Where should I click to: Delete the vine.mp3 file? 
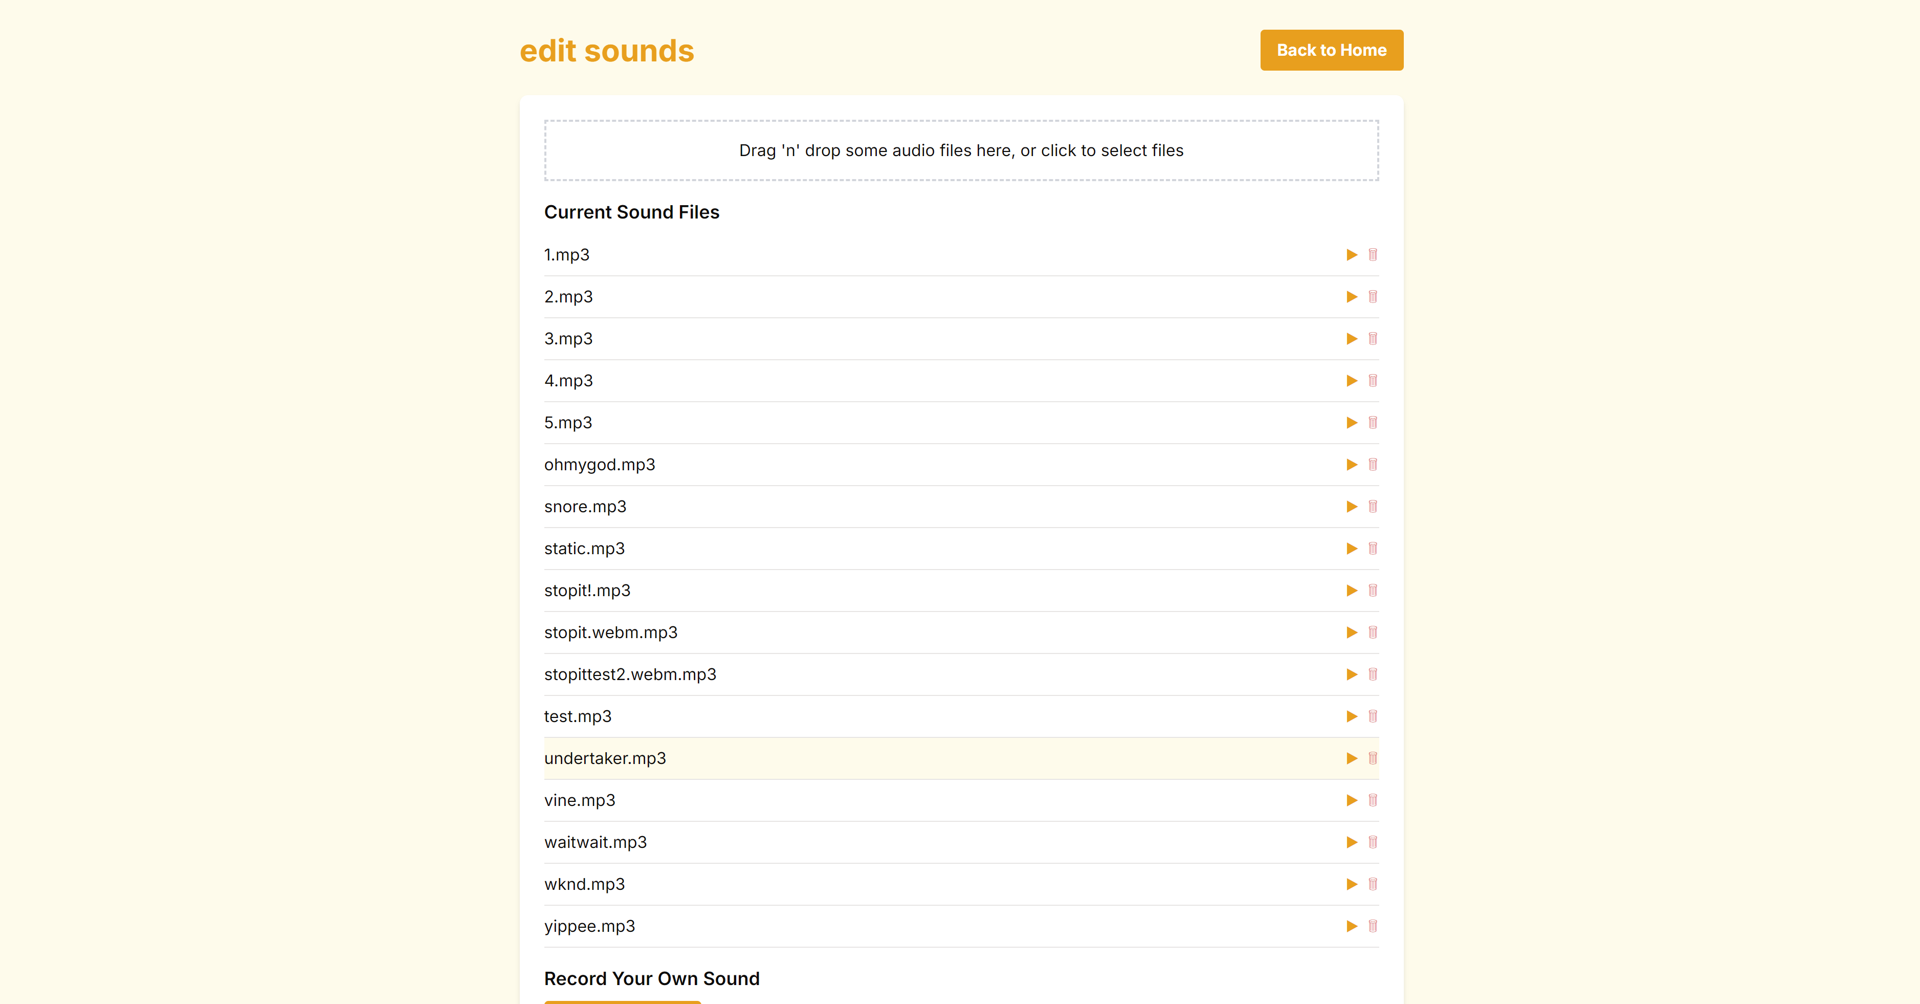[x=1372, y=800]
